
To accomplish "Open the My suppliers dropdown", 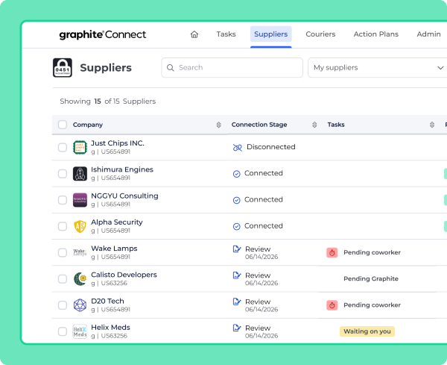I will point(378,68).
